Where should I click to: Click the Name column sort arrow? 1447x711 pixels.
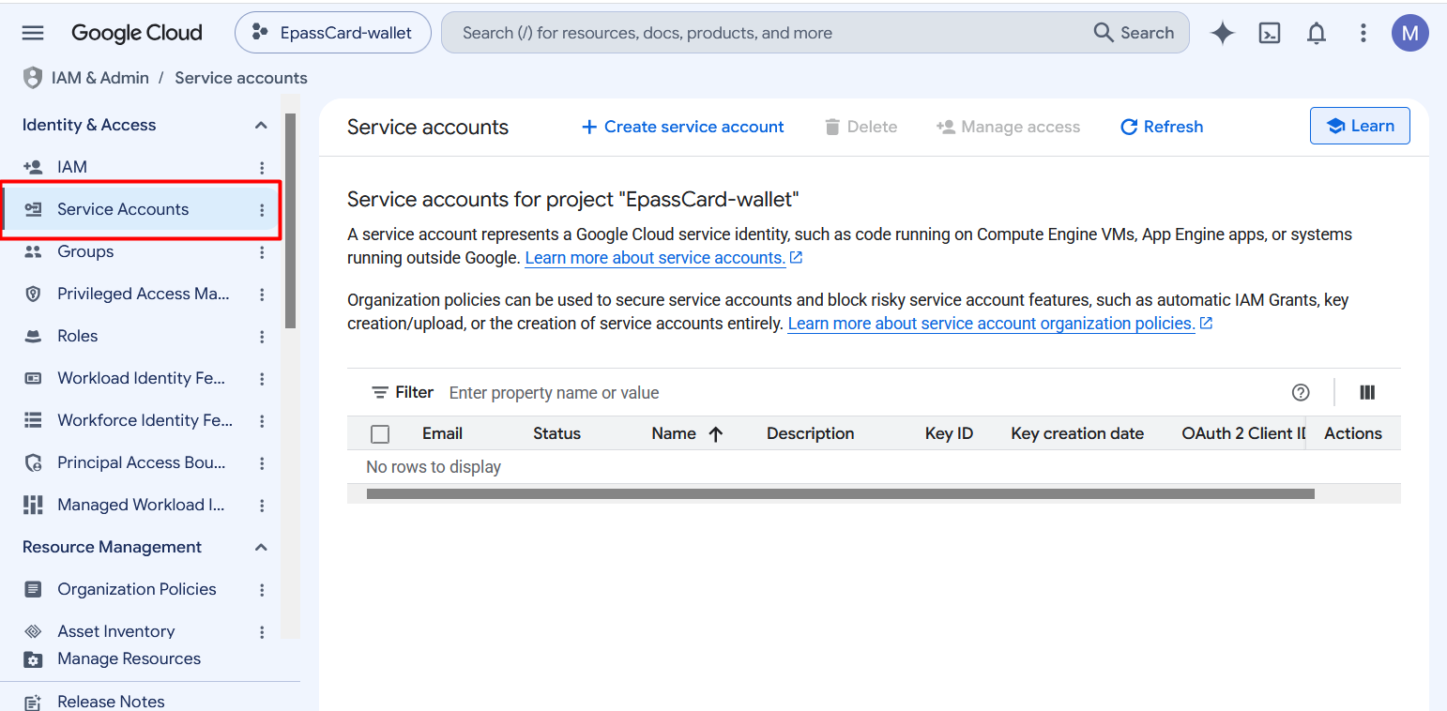(x=716, y=433)
